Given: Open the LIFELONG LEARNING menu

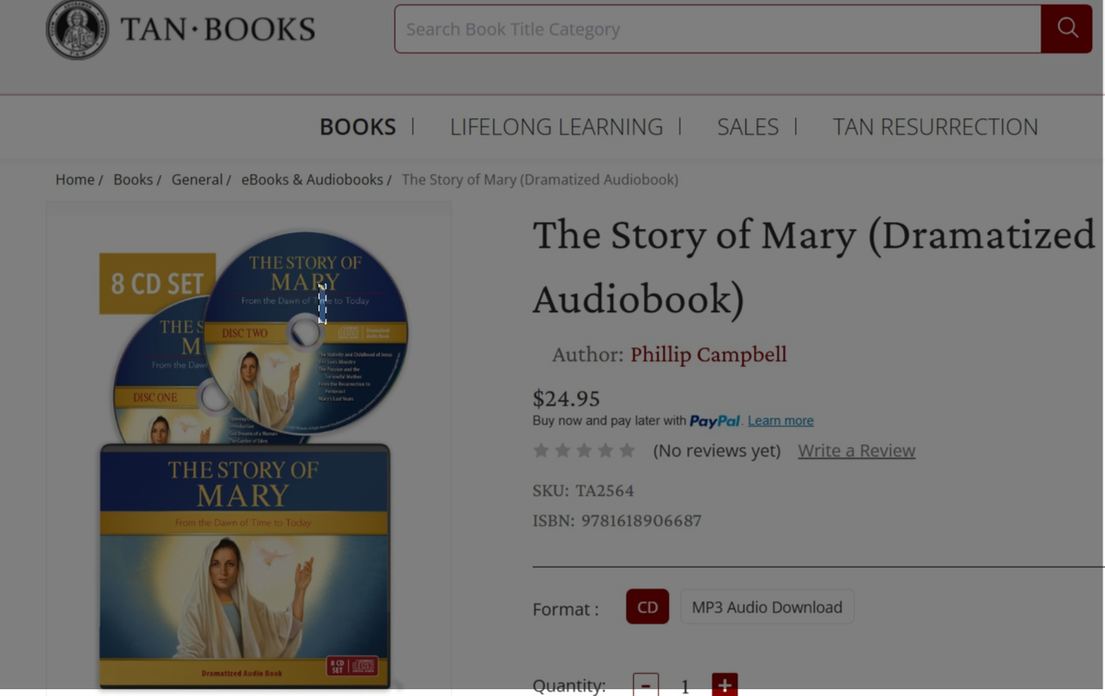Looking at the screenshot, I should (556, 127).
